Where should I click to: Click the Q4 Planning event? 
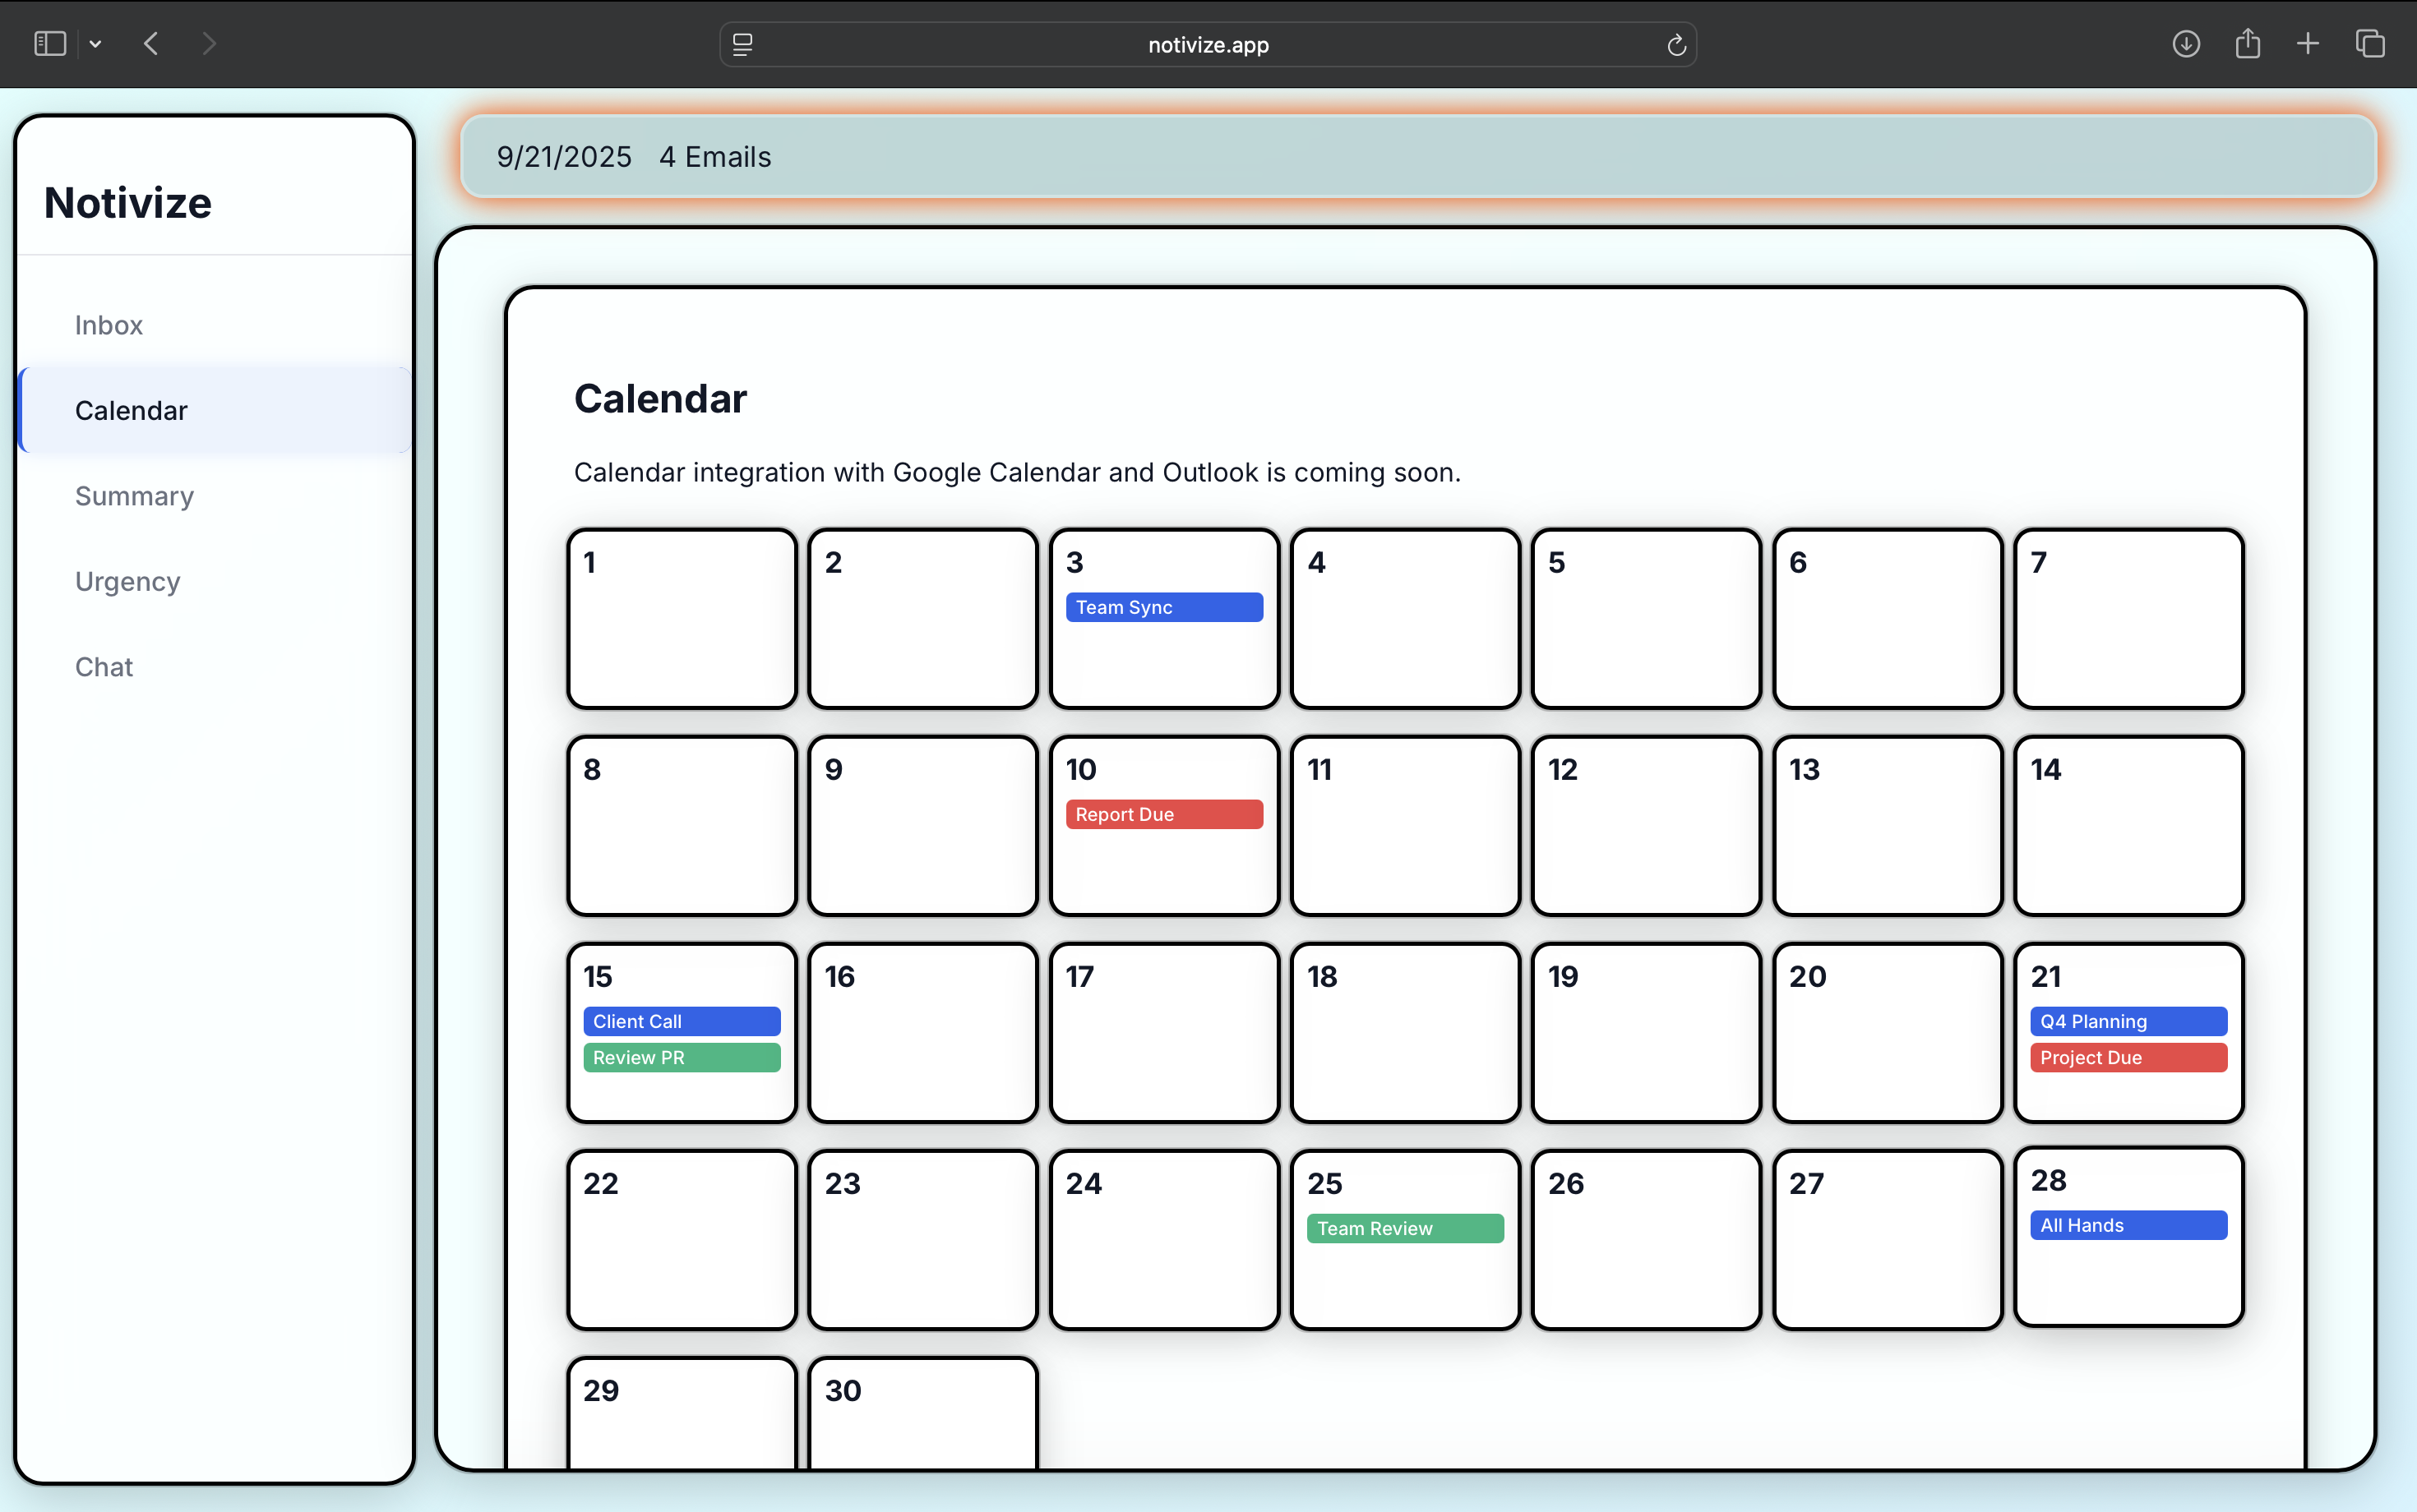click(2128, 1021)
